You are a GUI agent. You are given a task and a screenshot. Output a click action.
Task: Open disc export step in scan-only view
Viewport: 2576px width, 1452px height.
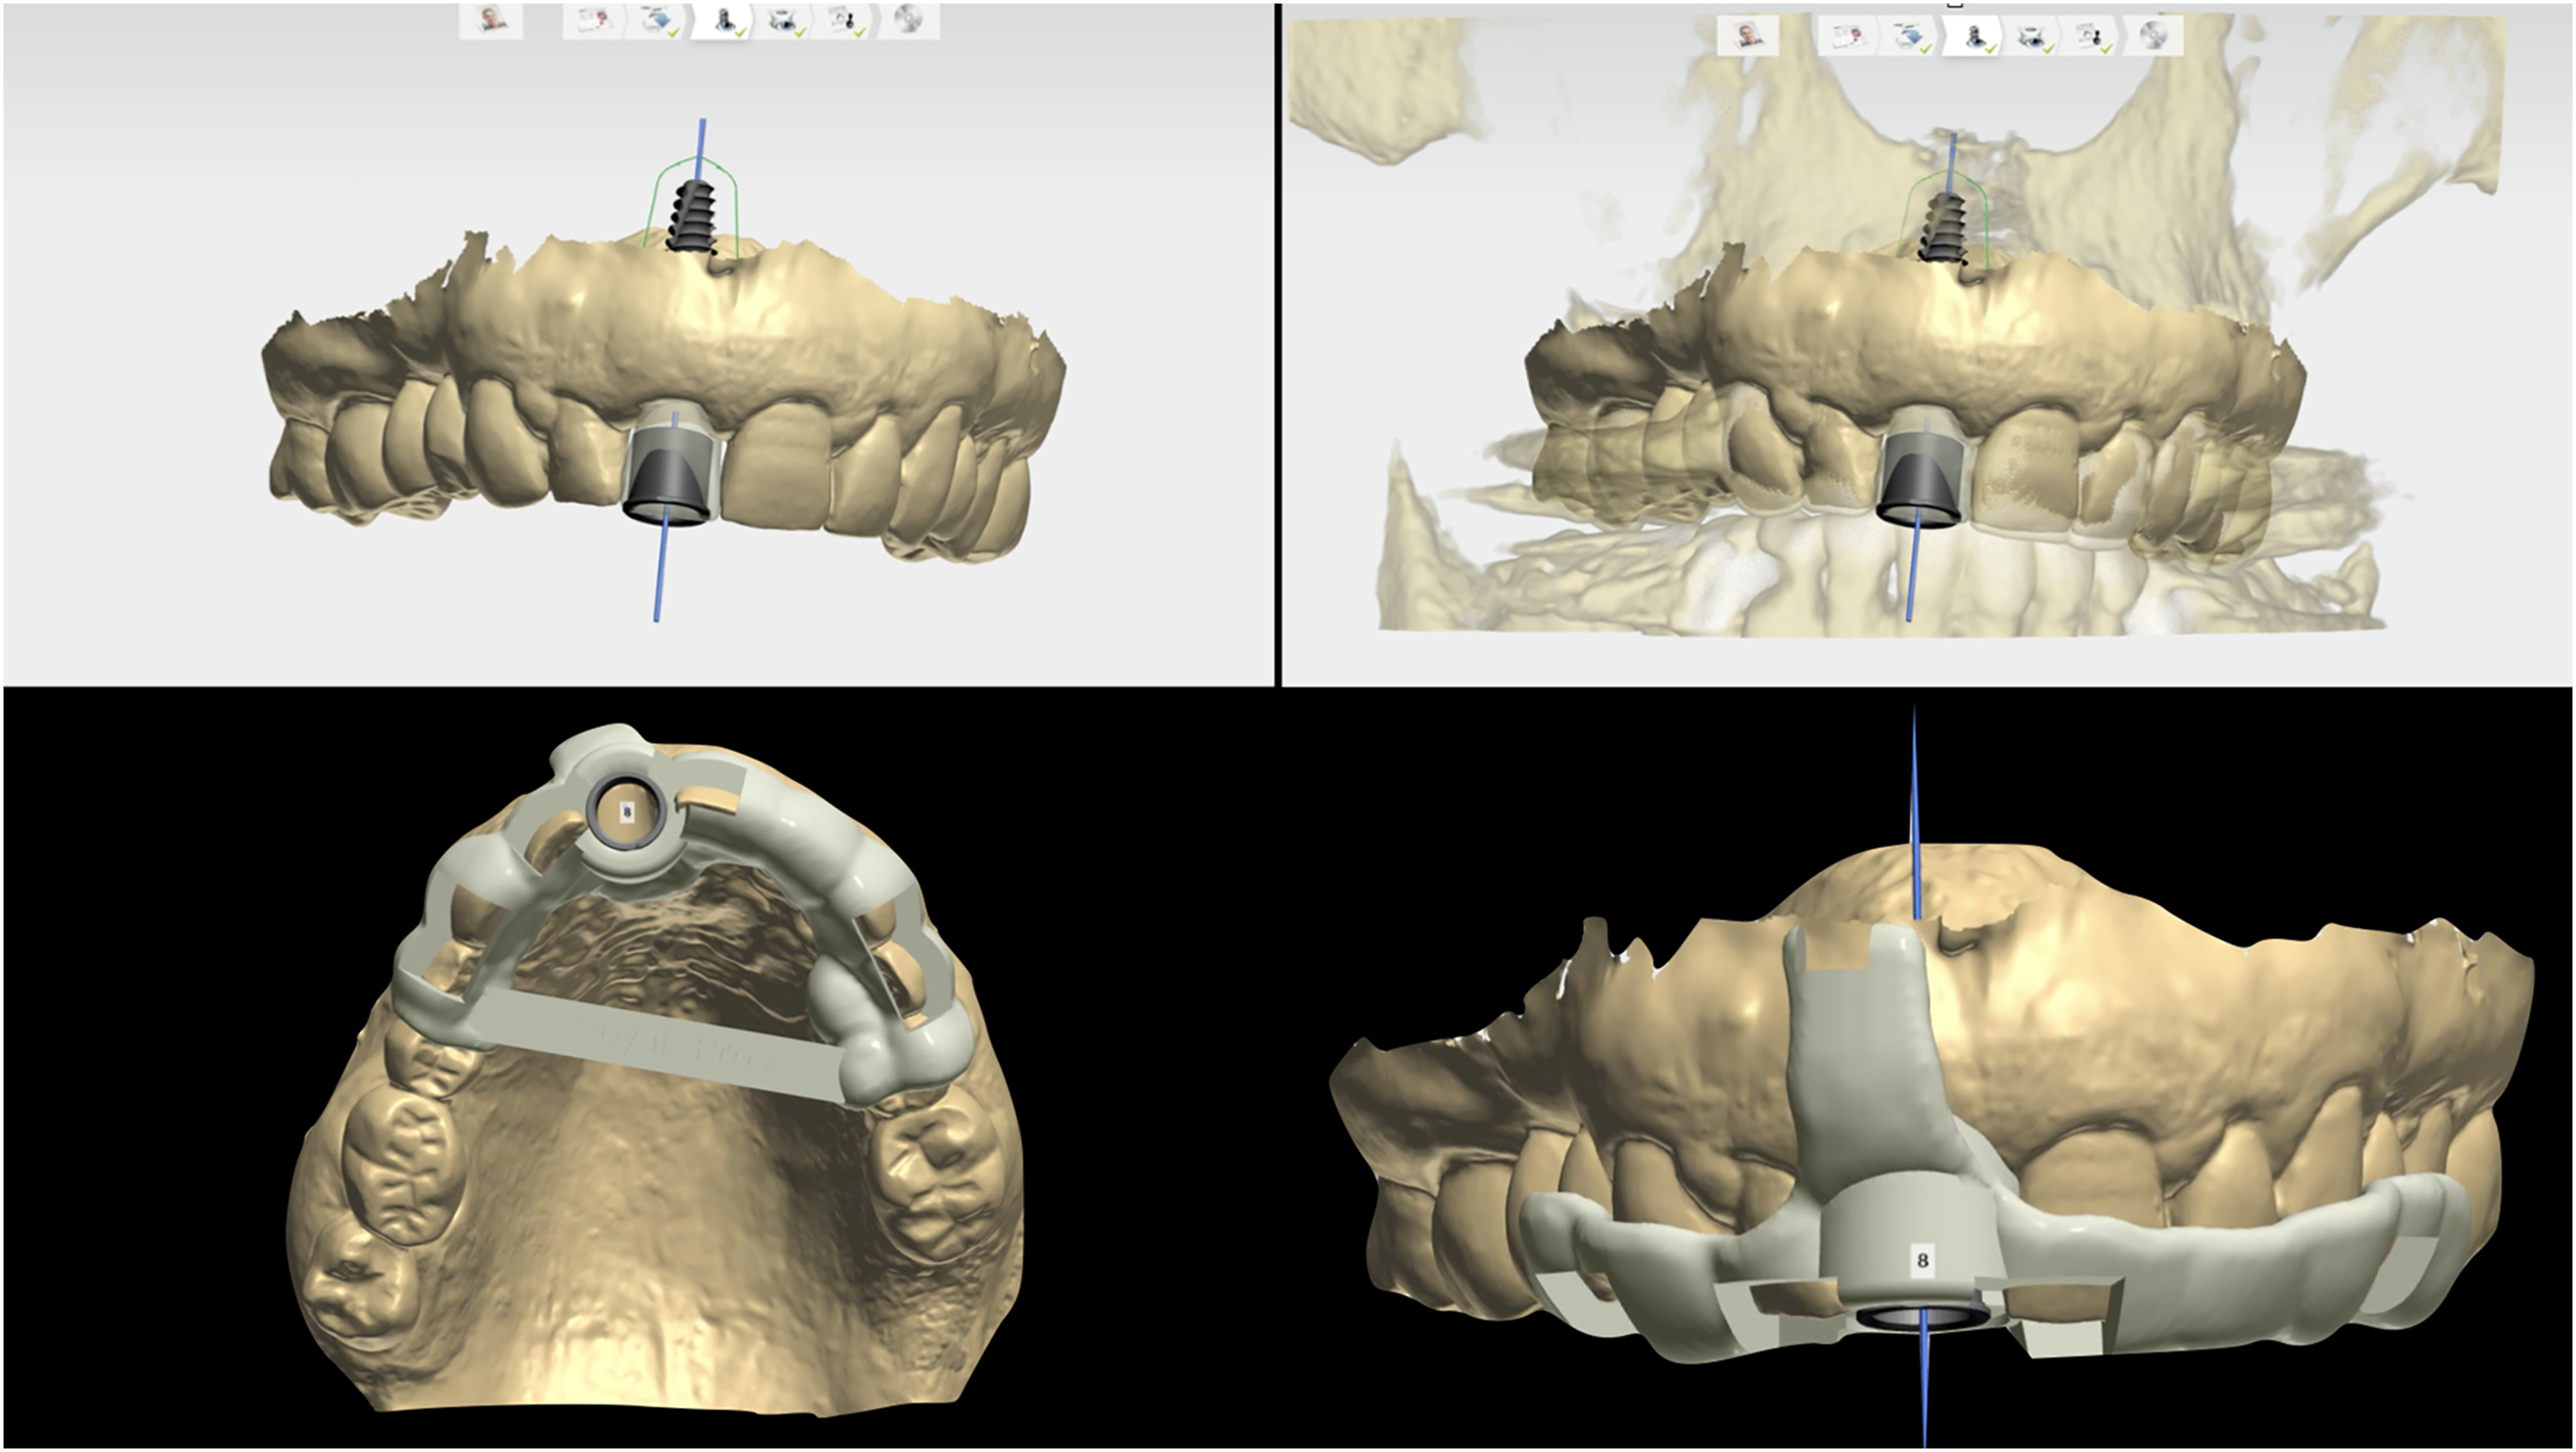[909, 20]
